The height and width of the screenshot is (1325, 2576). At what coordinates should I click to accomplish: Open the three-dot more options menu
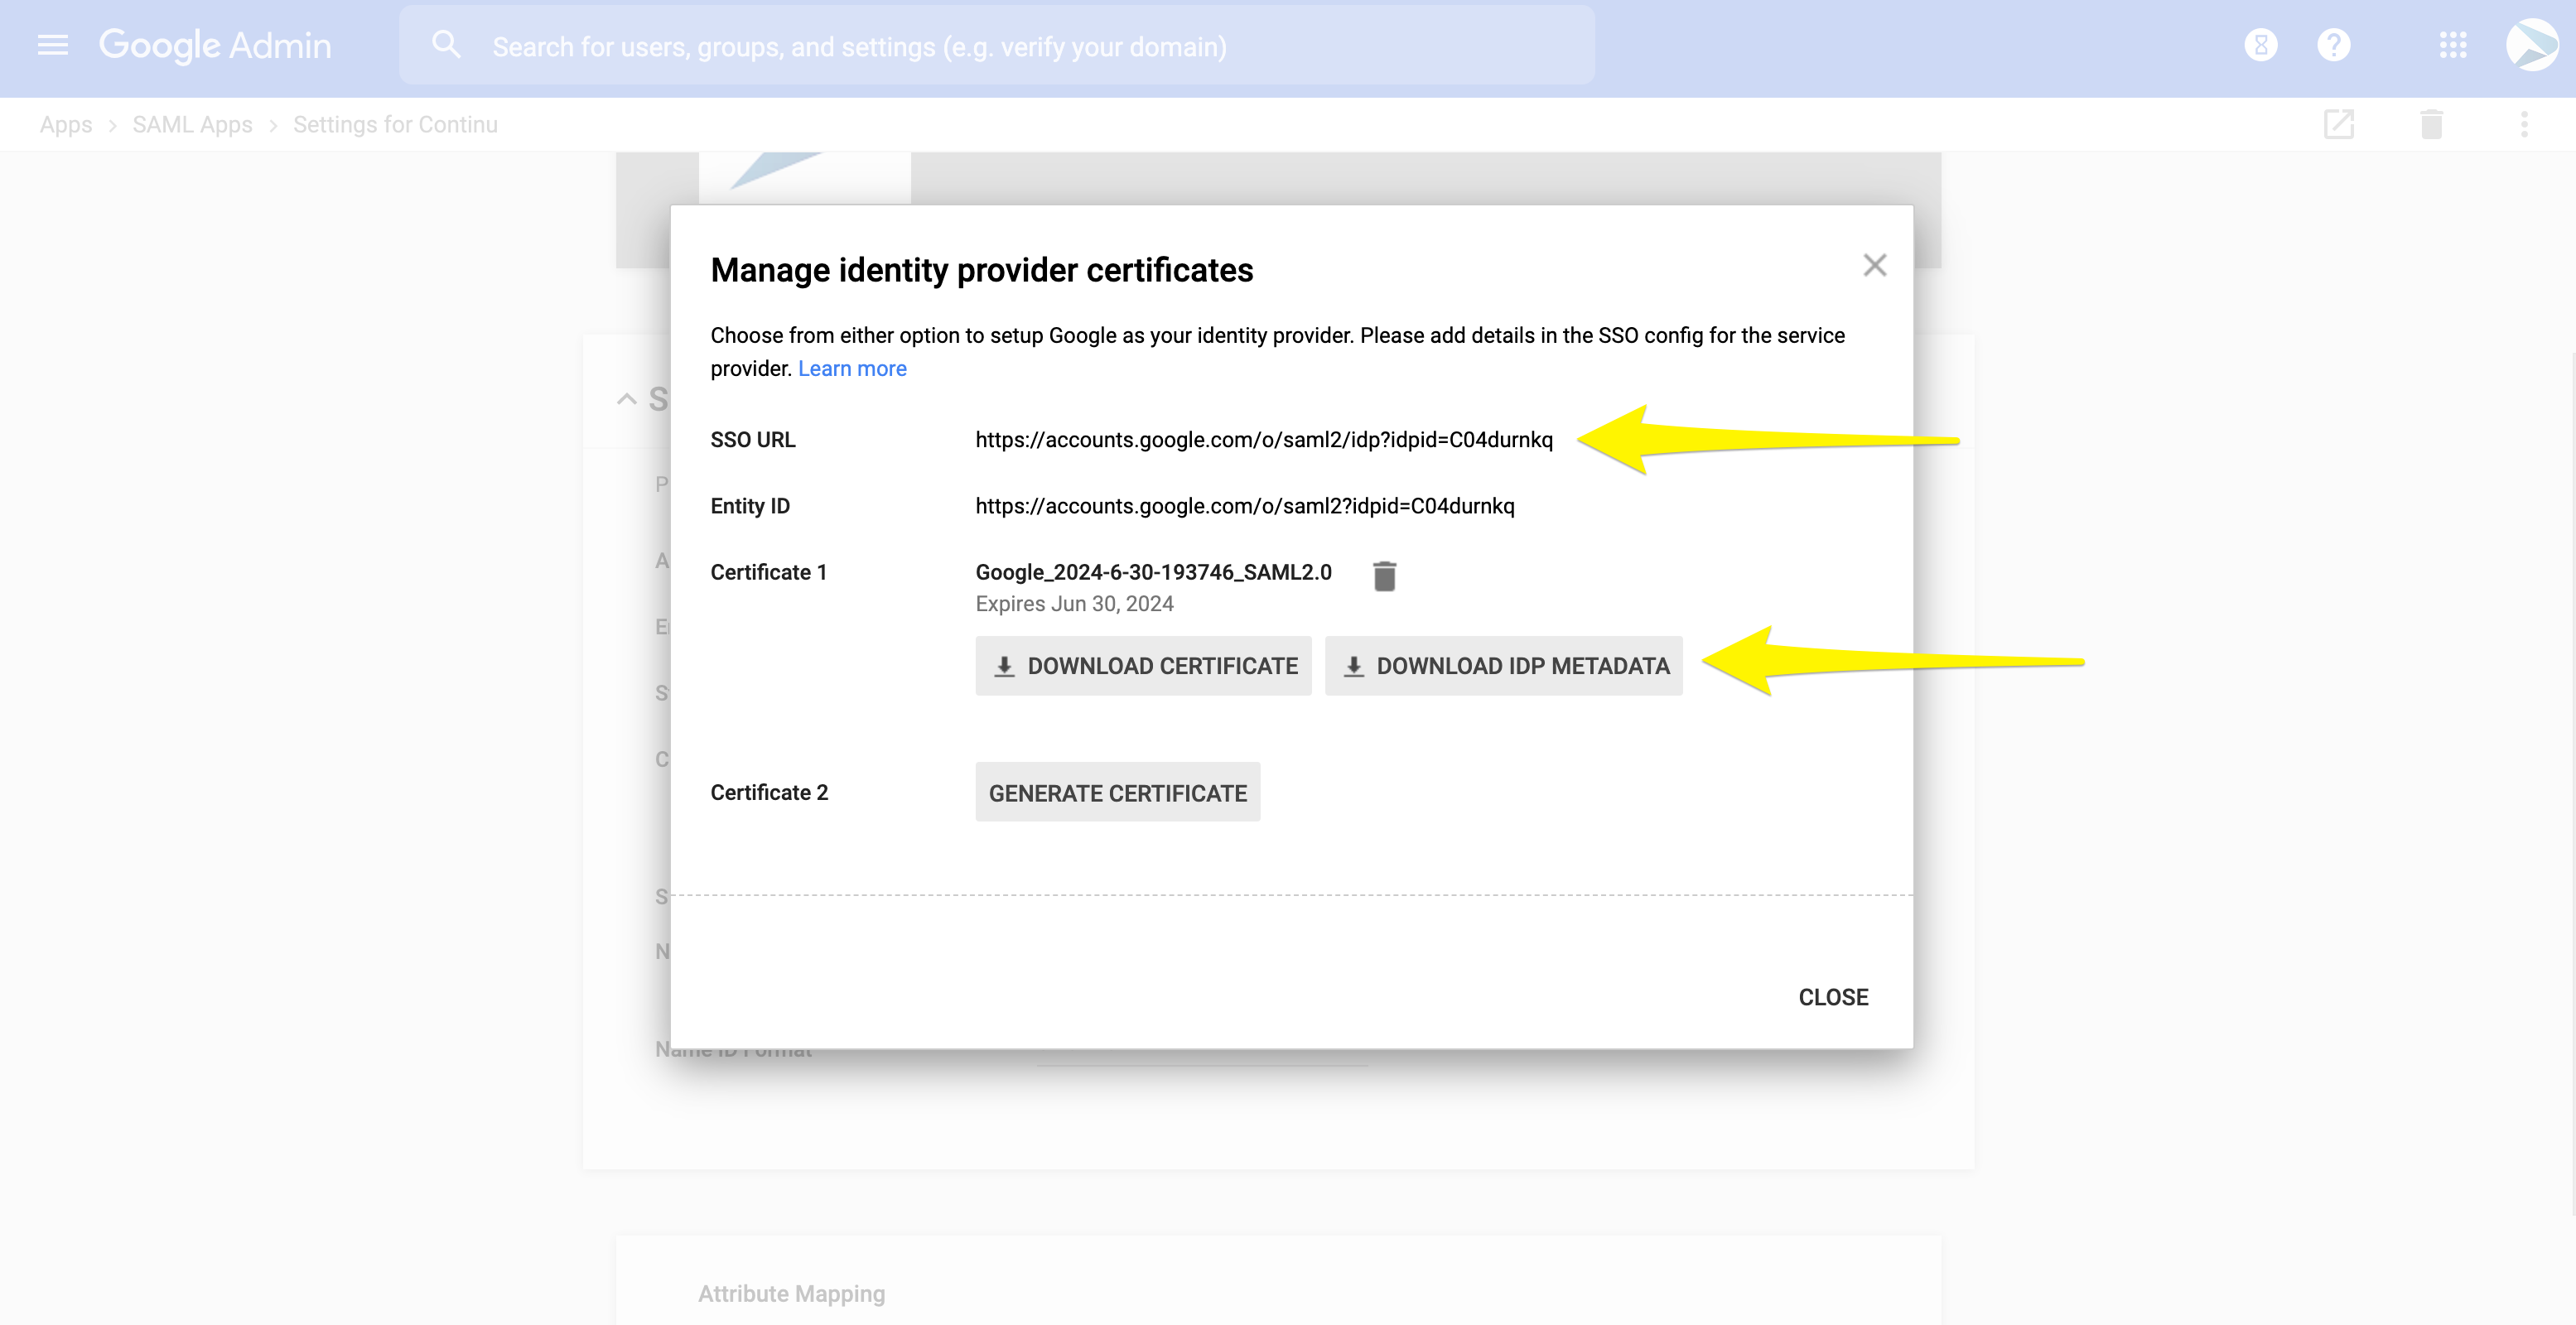tap(2524, 125)
